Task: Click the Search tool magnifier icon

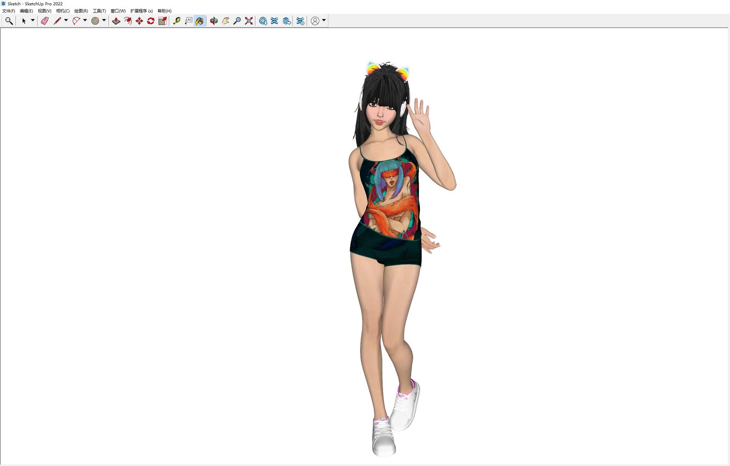Action: coord(9,21)
